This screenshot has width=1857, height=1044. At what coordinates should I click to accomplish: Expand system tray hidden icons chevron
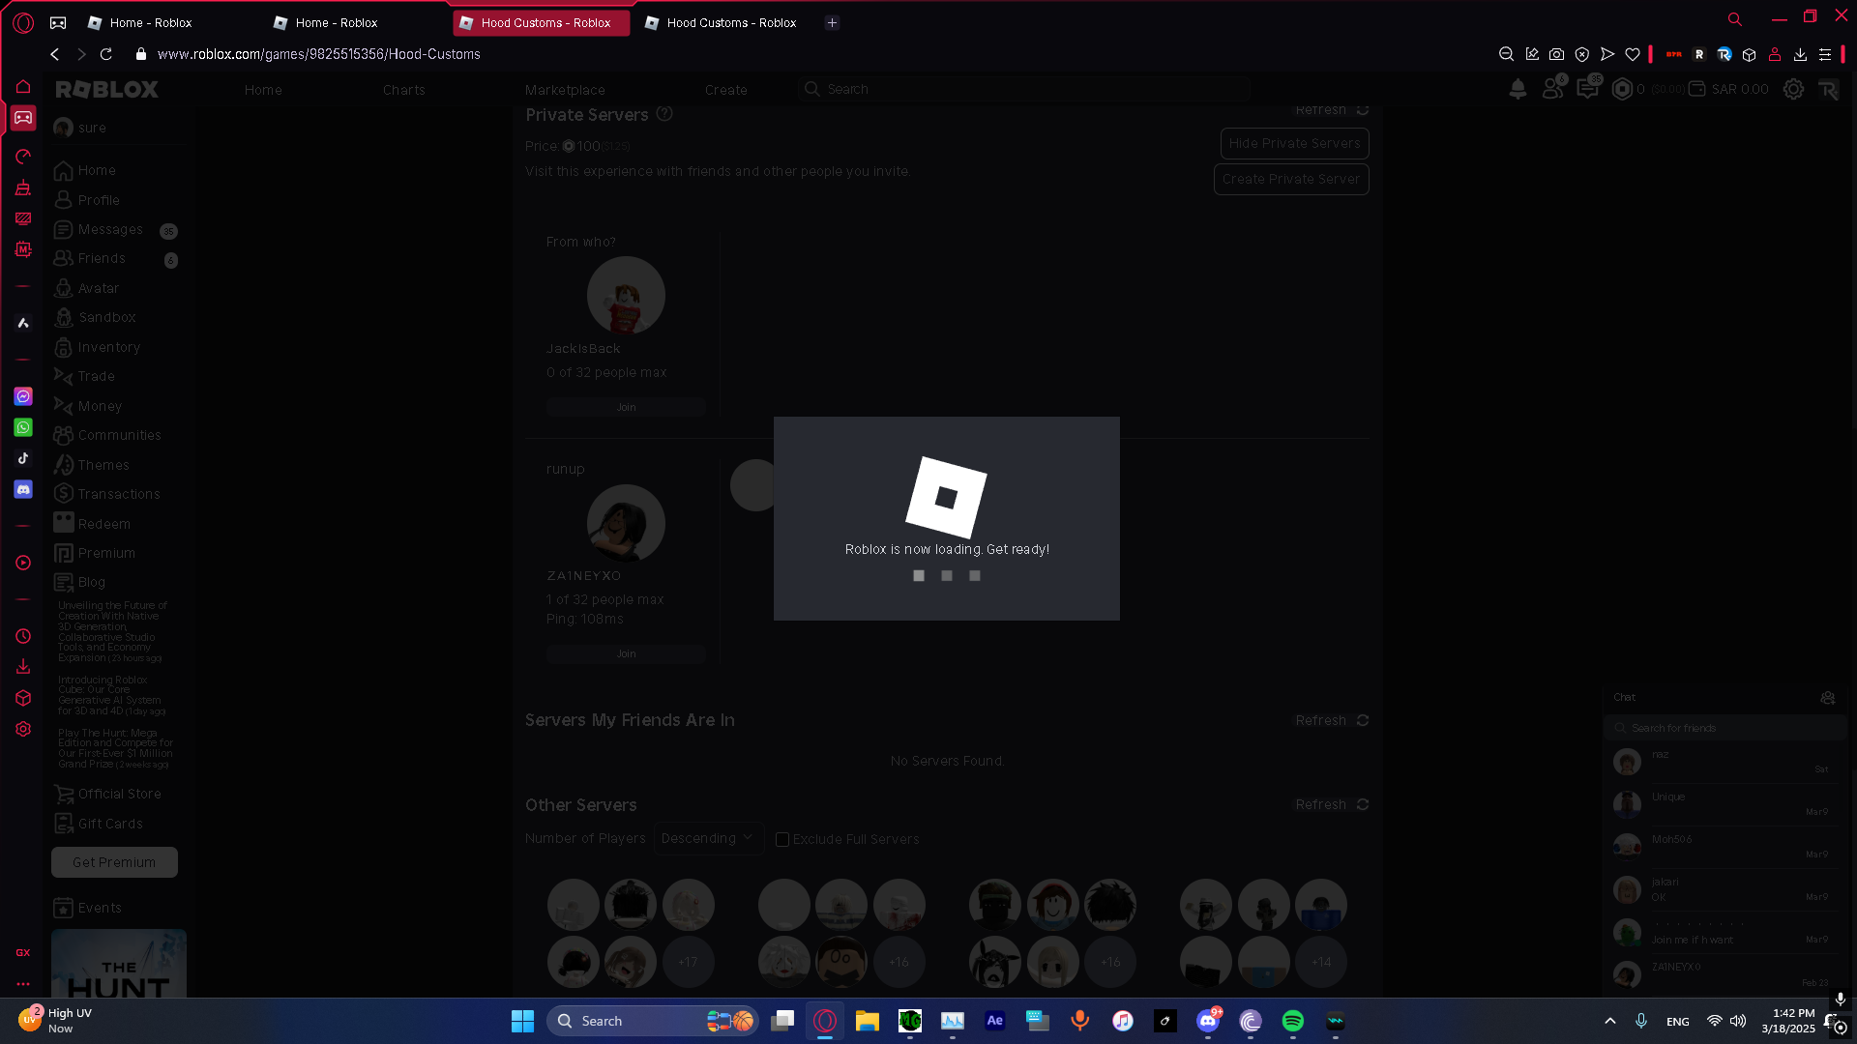(x=1609, y=1021)
